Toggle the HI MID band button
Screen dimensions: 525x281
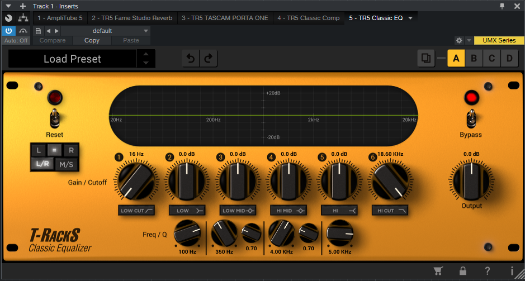click(x=288, y=211)
